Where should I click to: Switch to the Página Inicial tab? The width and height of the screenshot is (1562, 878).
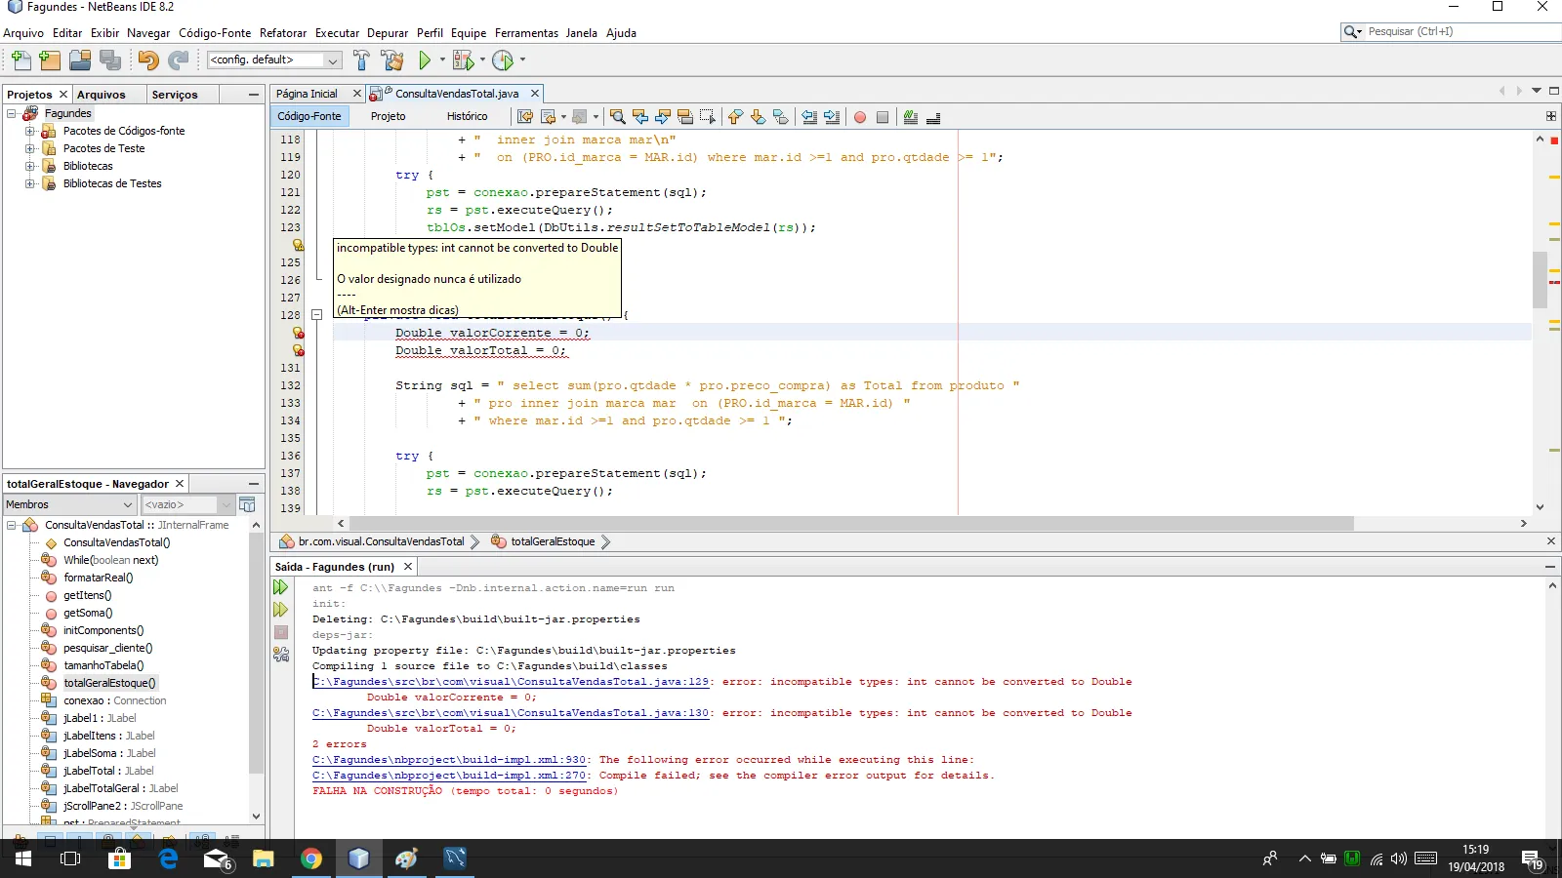click(x=307, y=94)
